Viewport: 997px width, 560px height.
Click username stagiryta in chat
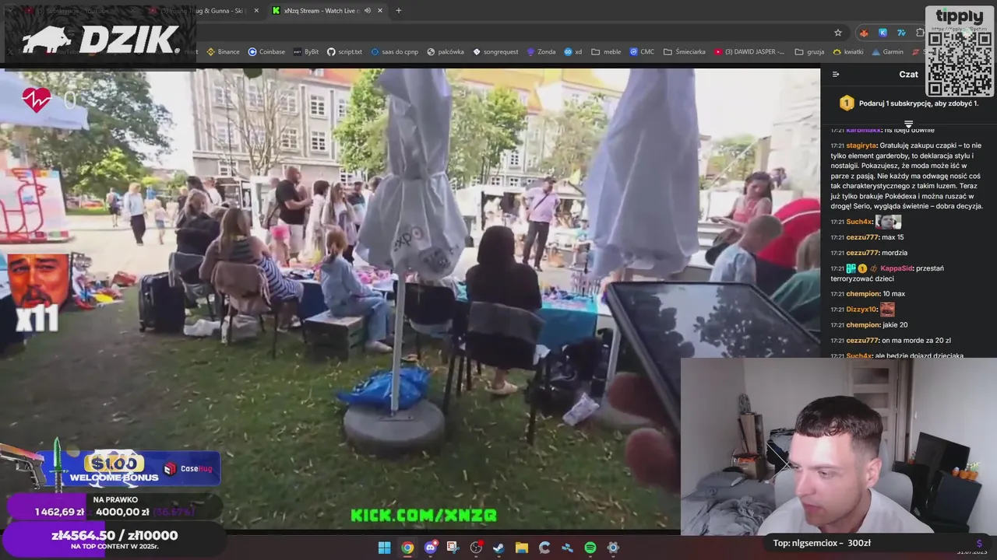click(x=861, y=145)
